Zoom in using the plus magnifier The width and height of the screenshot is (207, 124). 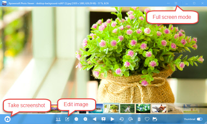coord(85,119)
